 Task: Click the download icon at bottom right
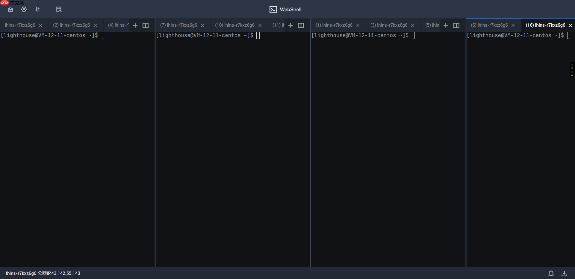(x=564, y=273)
